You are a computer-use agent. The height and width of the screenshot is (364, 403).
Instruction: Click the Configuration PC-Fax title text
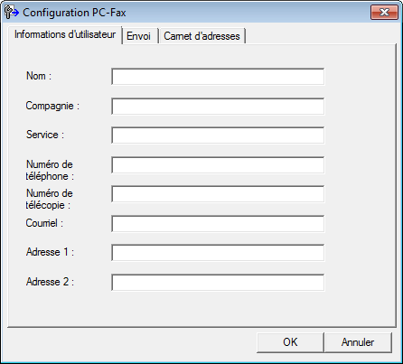pyautogui.click(x=74, y=13)
